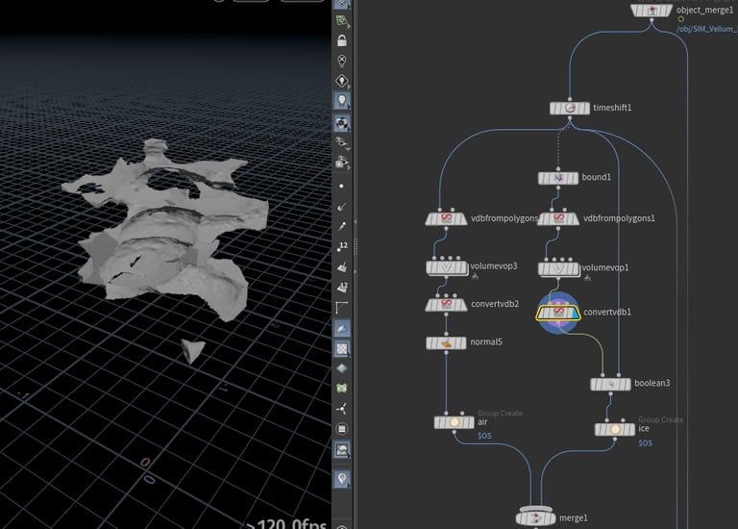Viewport: 738px width, 529px height.
Task: Click the convertvdb2 node label
Action: [495, 304]
